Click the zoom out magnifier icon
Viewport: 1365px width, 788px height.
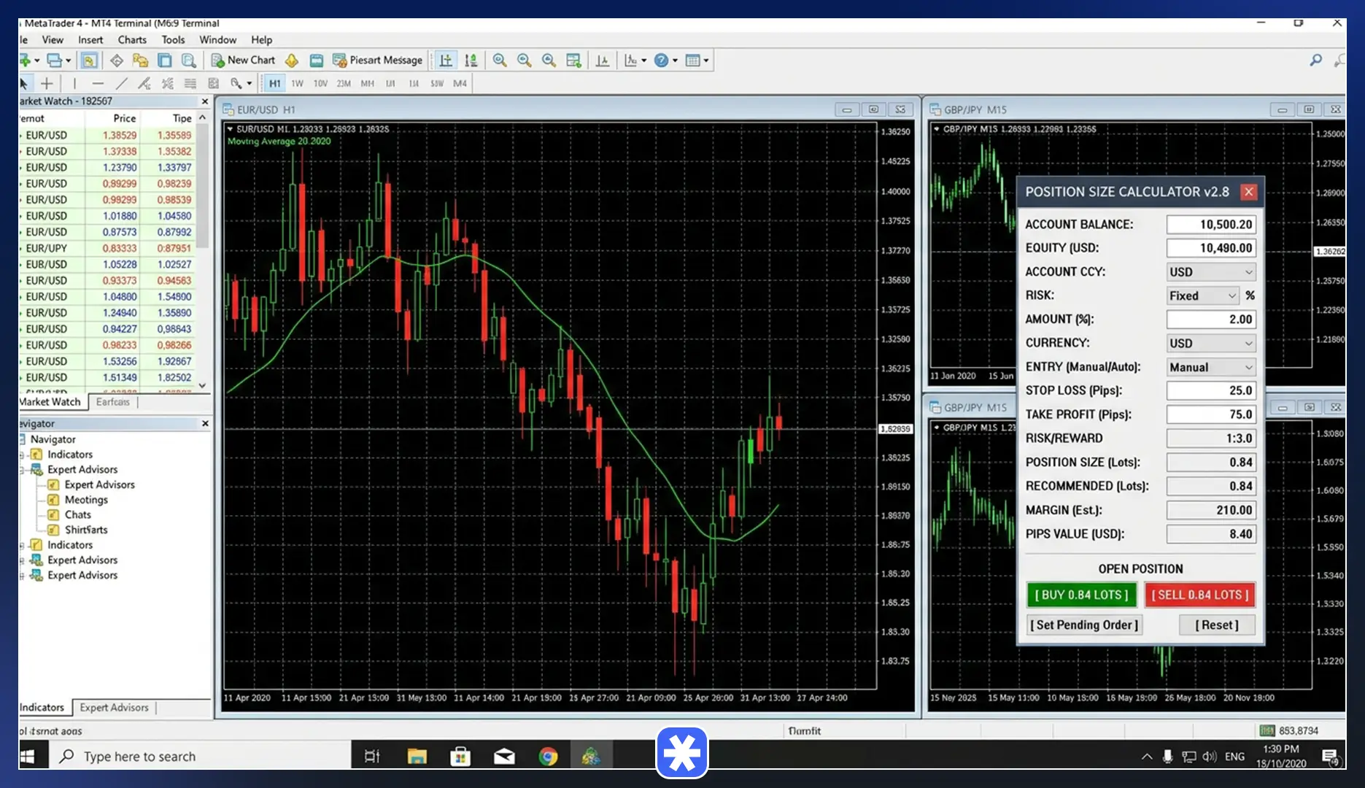[525, 61]
